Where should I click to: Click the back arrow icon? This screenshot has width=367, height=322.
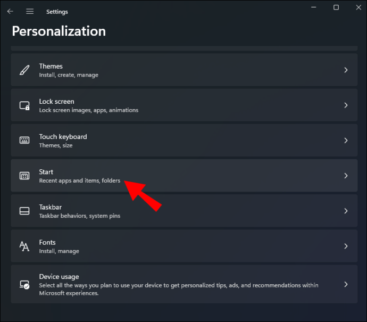[10, 11]
